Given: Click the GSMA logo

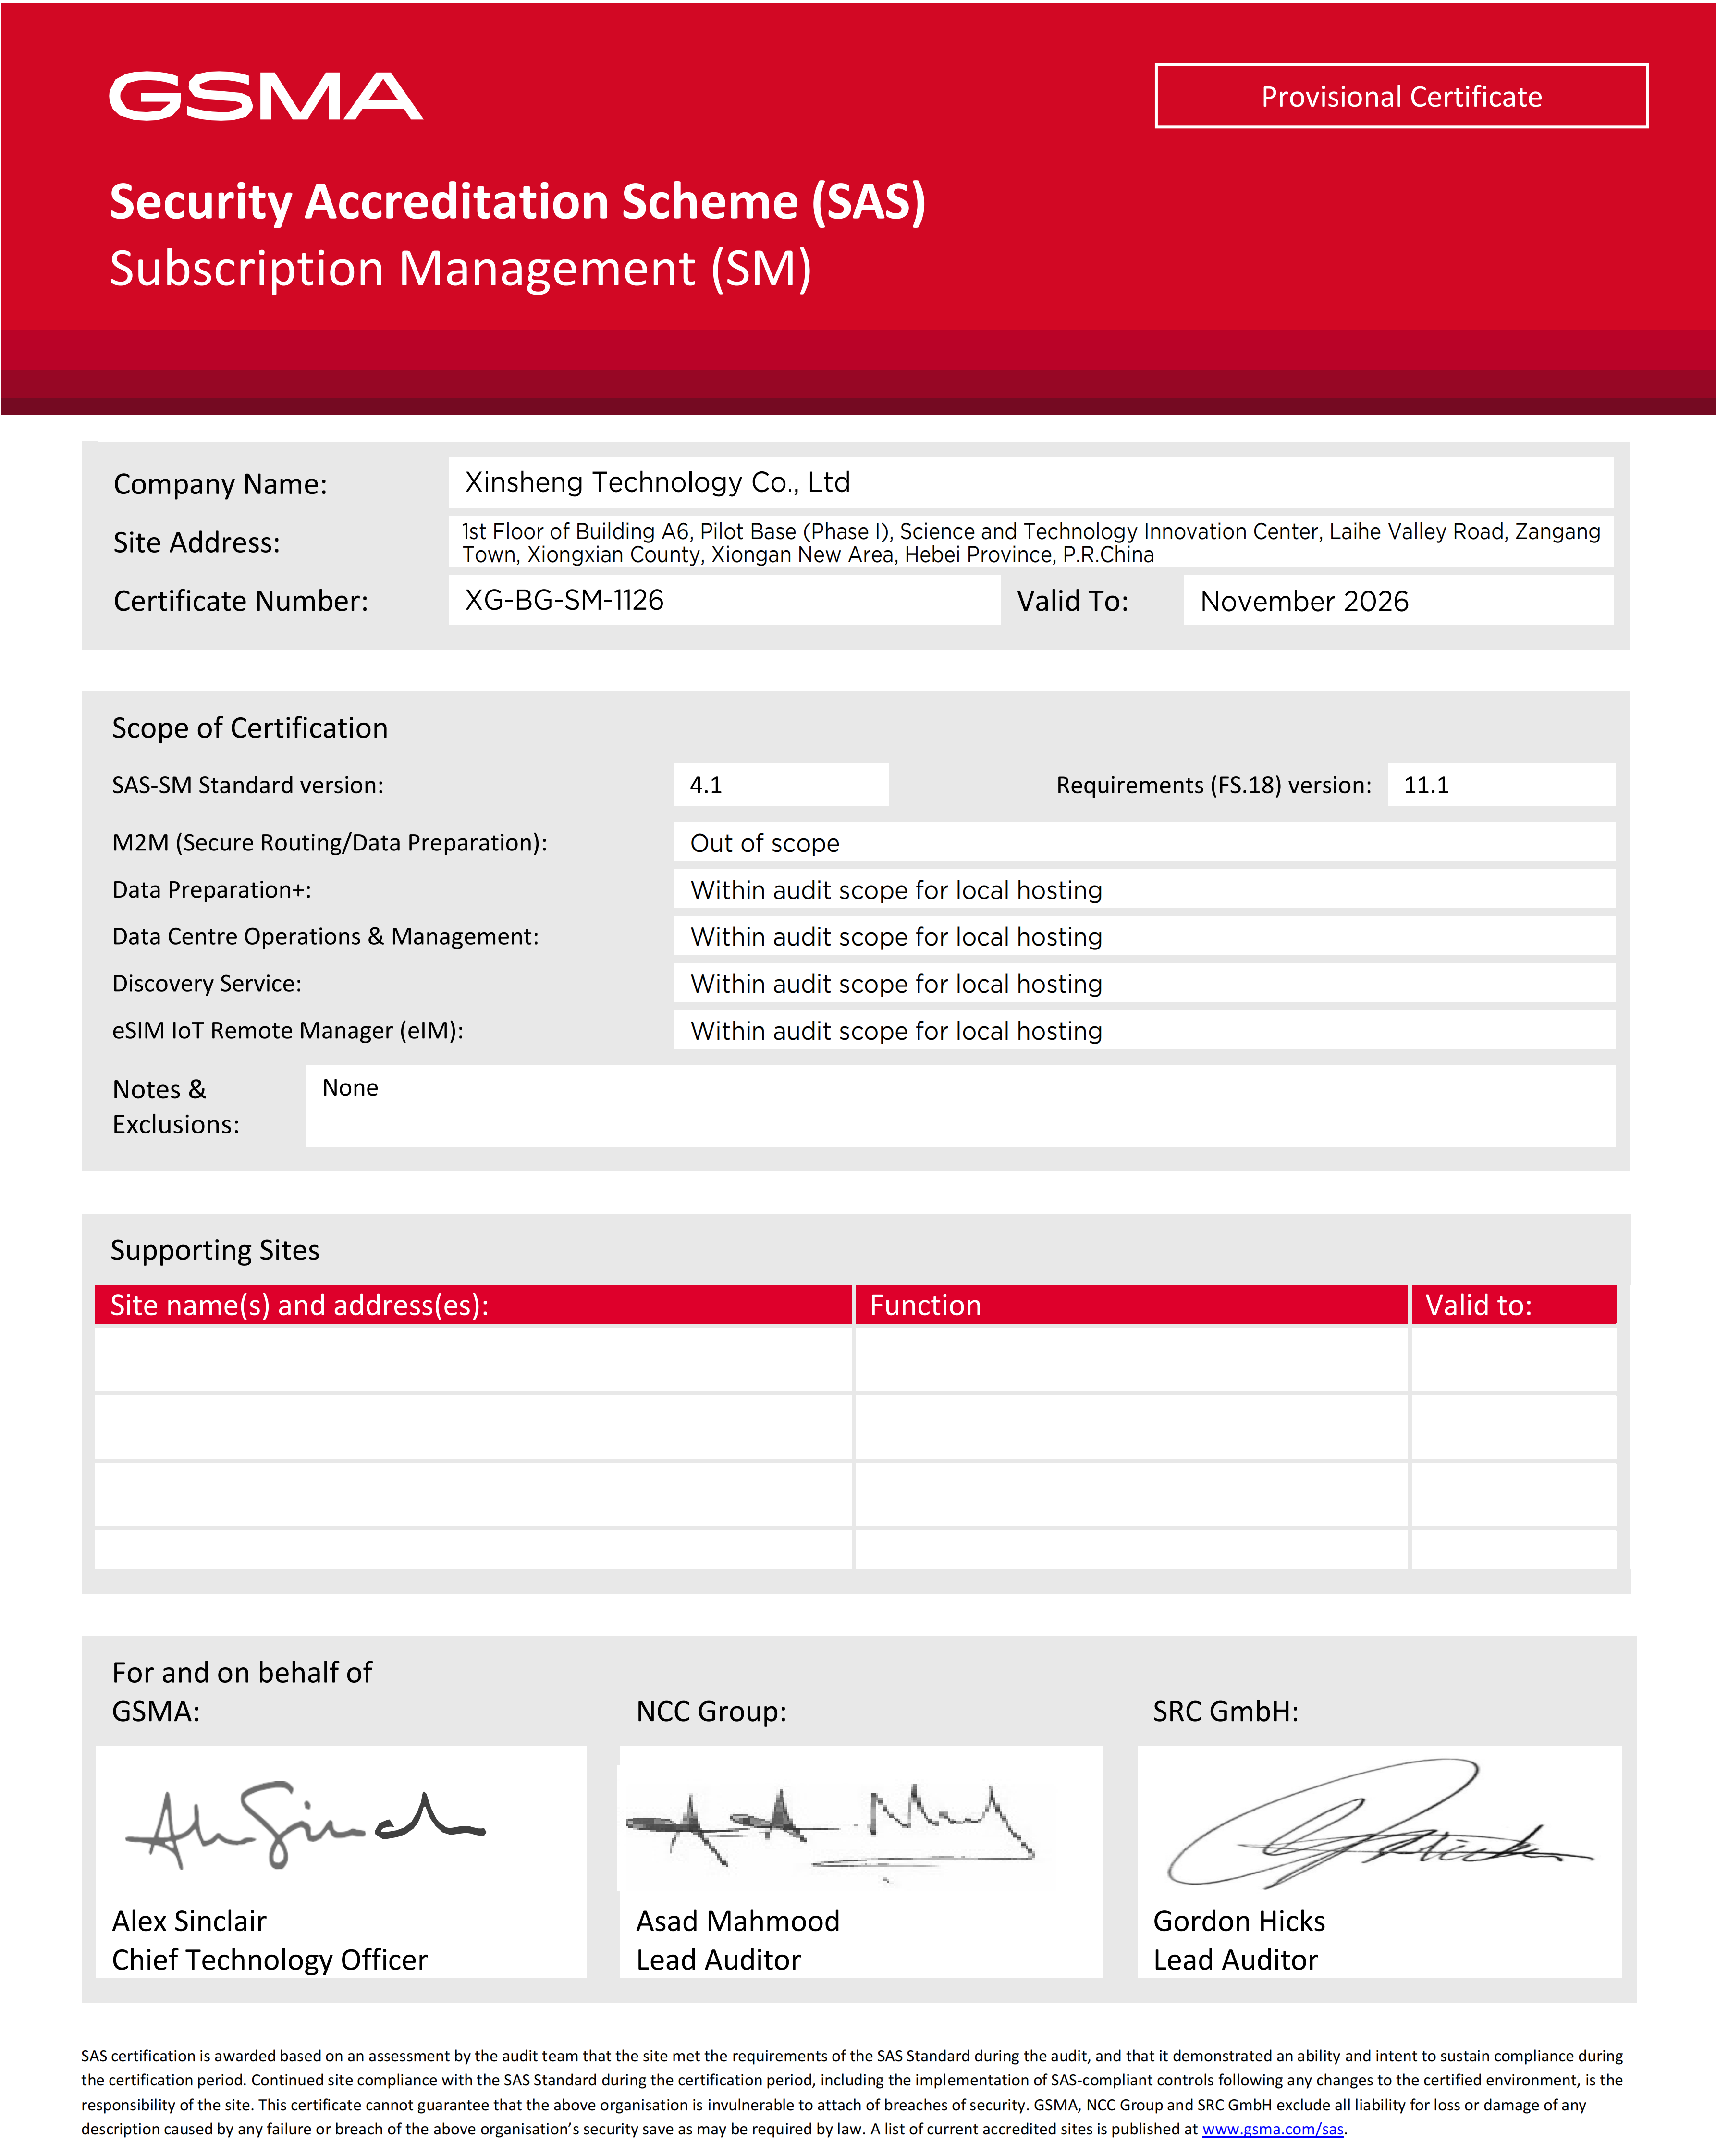Looking at the screenshot, I should [x=265, y=96].
